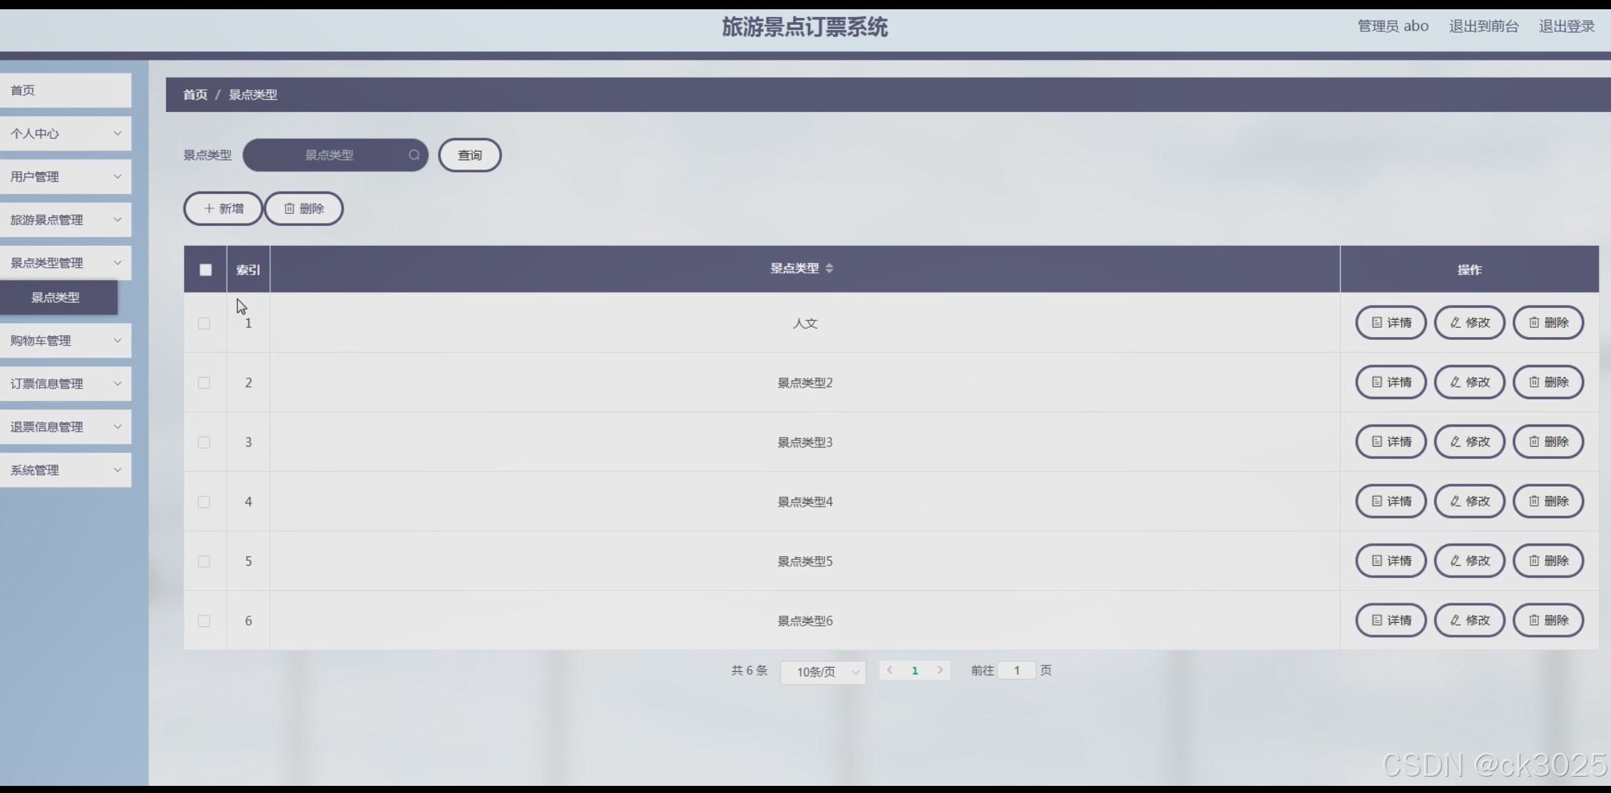Open the 10条/页 page size dropdown

tap(822, 672)
